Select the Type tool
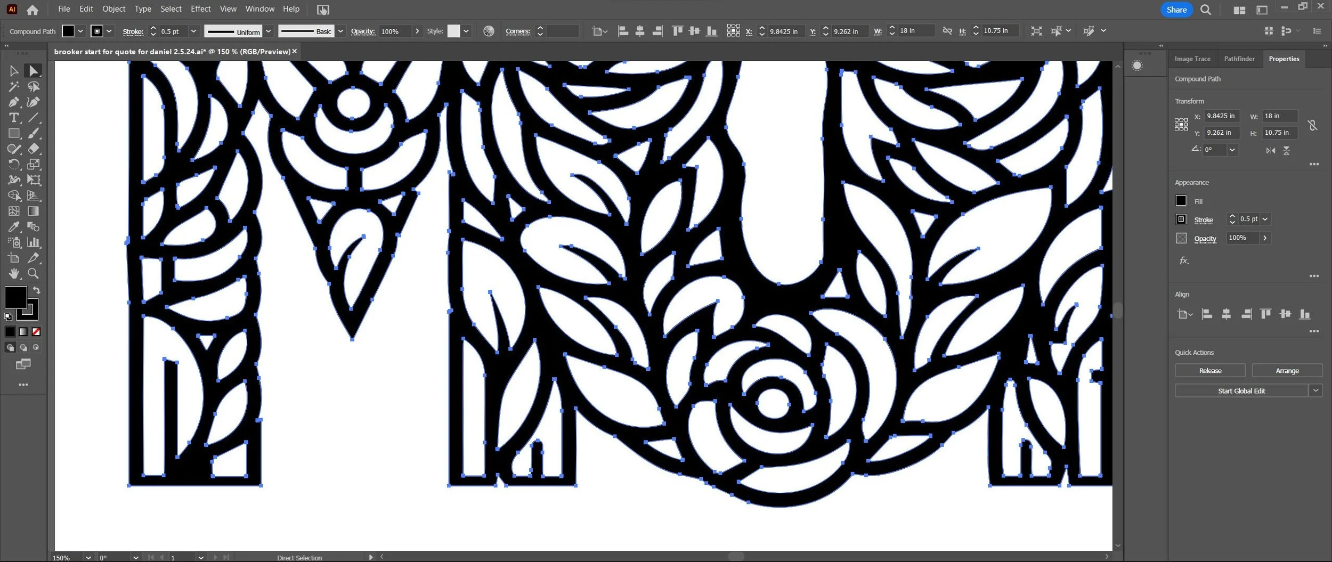The image size is (1332, 562). tap(14, 118)
